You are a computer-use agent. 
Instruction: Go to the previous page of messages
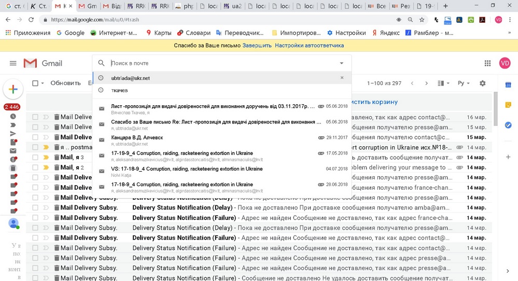click(x=412, y=83)
